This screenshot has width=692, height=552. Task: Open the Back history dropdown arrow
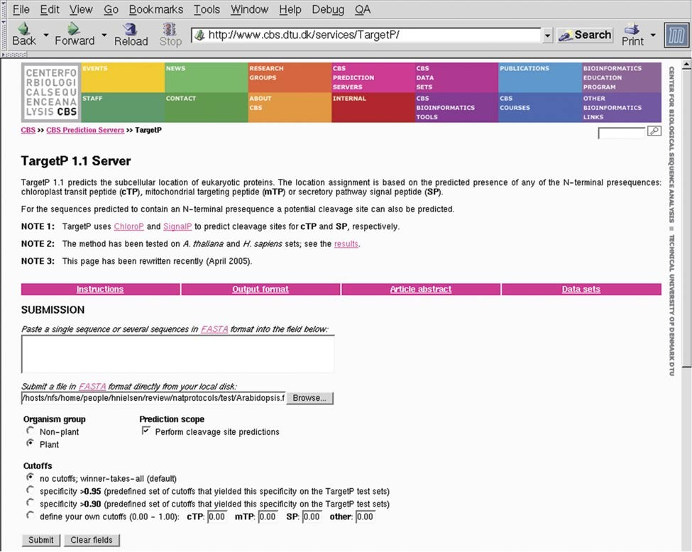pyautogui.click(x=46, y=35)
